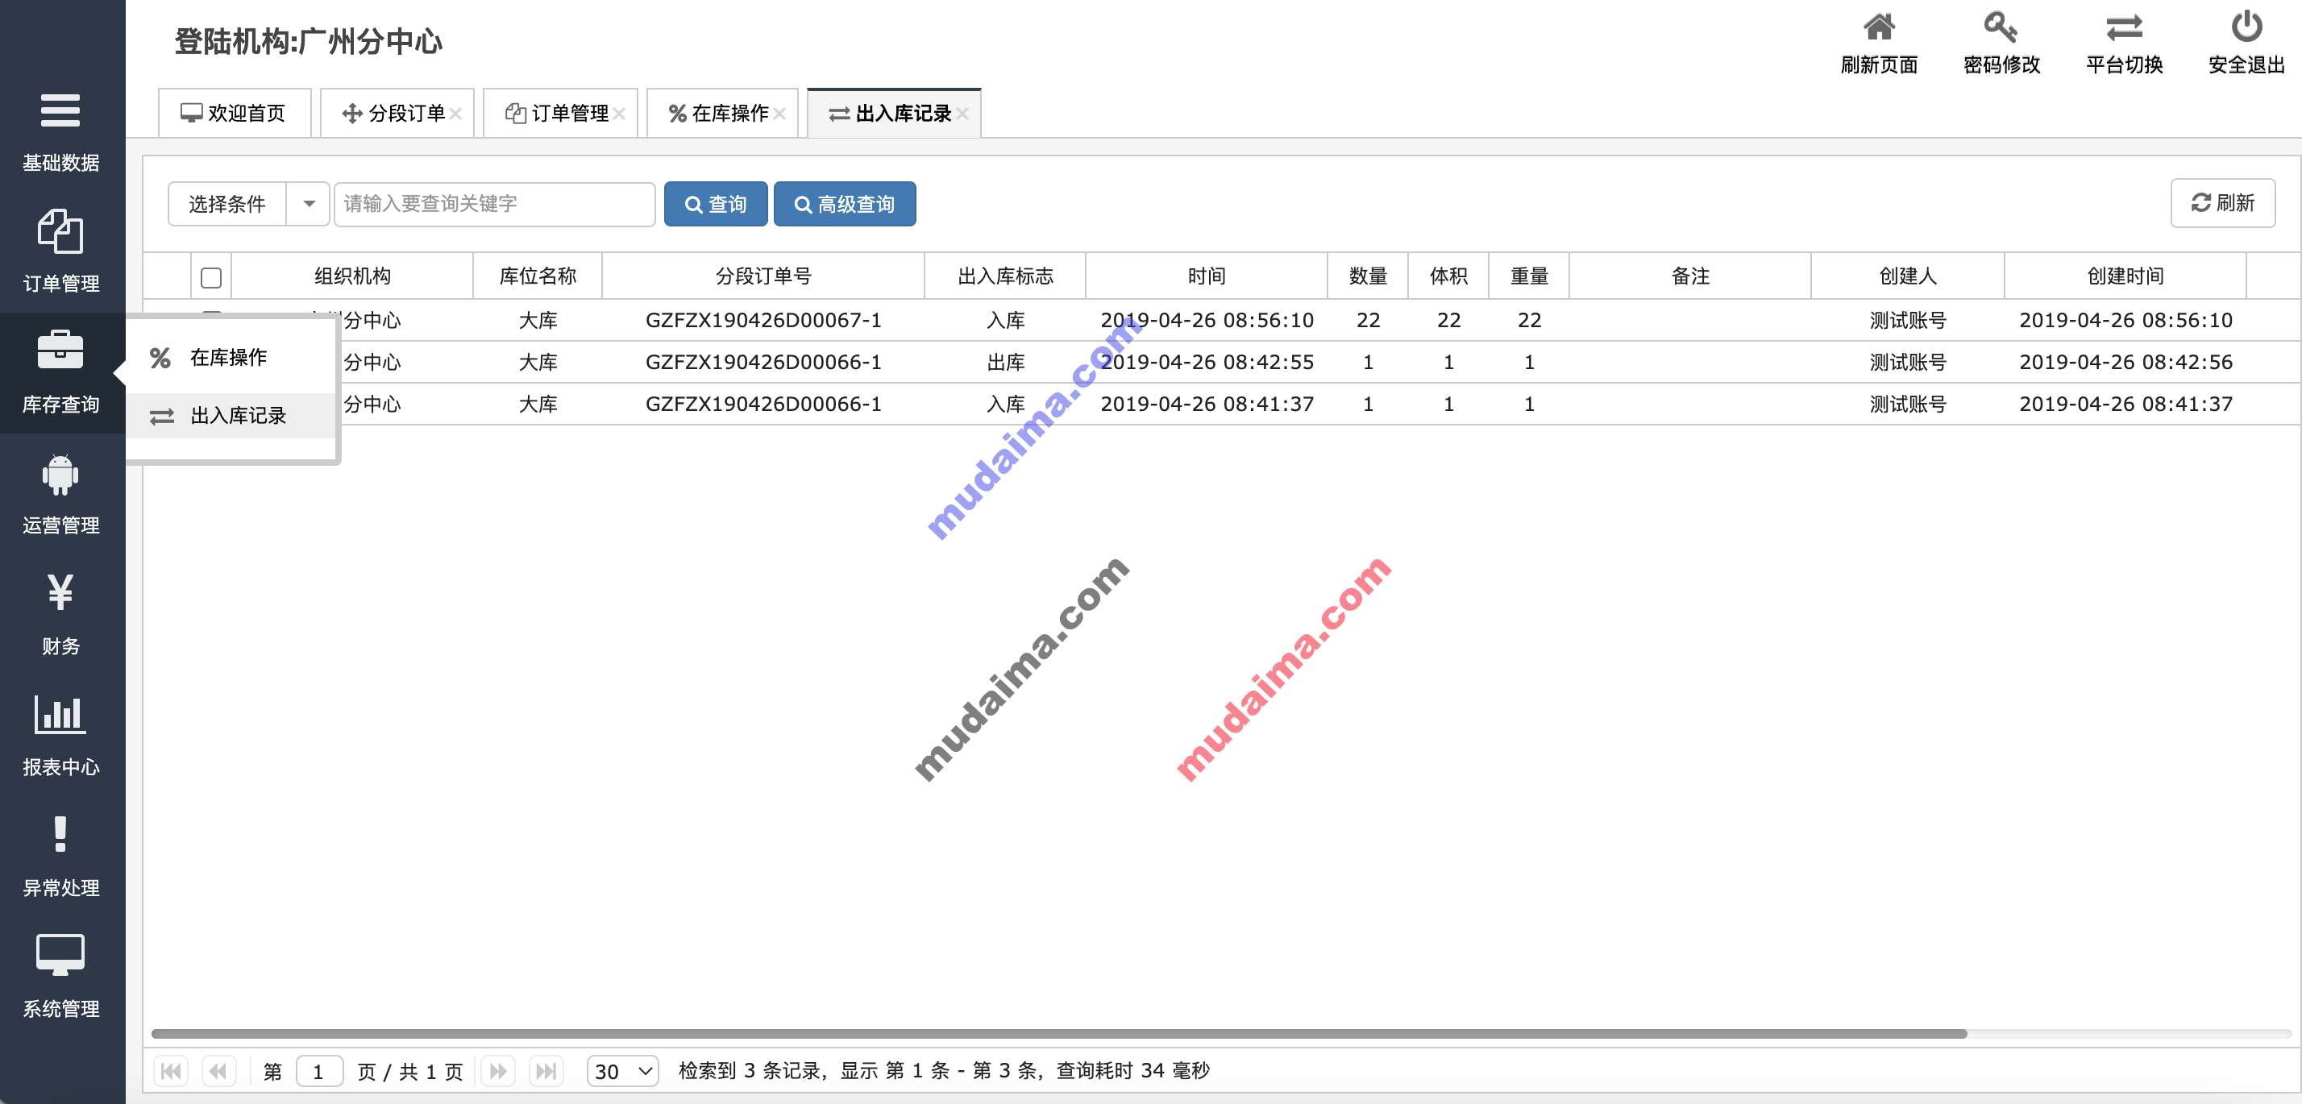The image size is (2302, 1104).
Task: Sort by the 数量 column header
Action: click(x=1367, y=276)
